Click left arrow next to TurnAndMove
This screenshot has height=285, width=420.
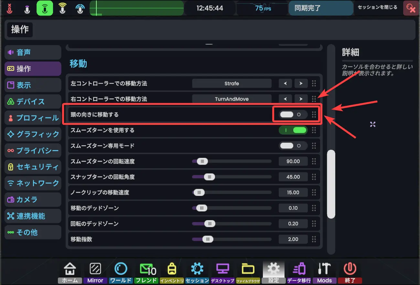pos(285,99)
